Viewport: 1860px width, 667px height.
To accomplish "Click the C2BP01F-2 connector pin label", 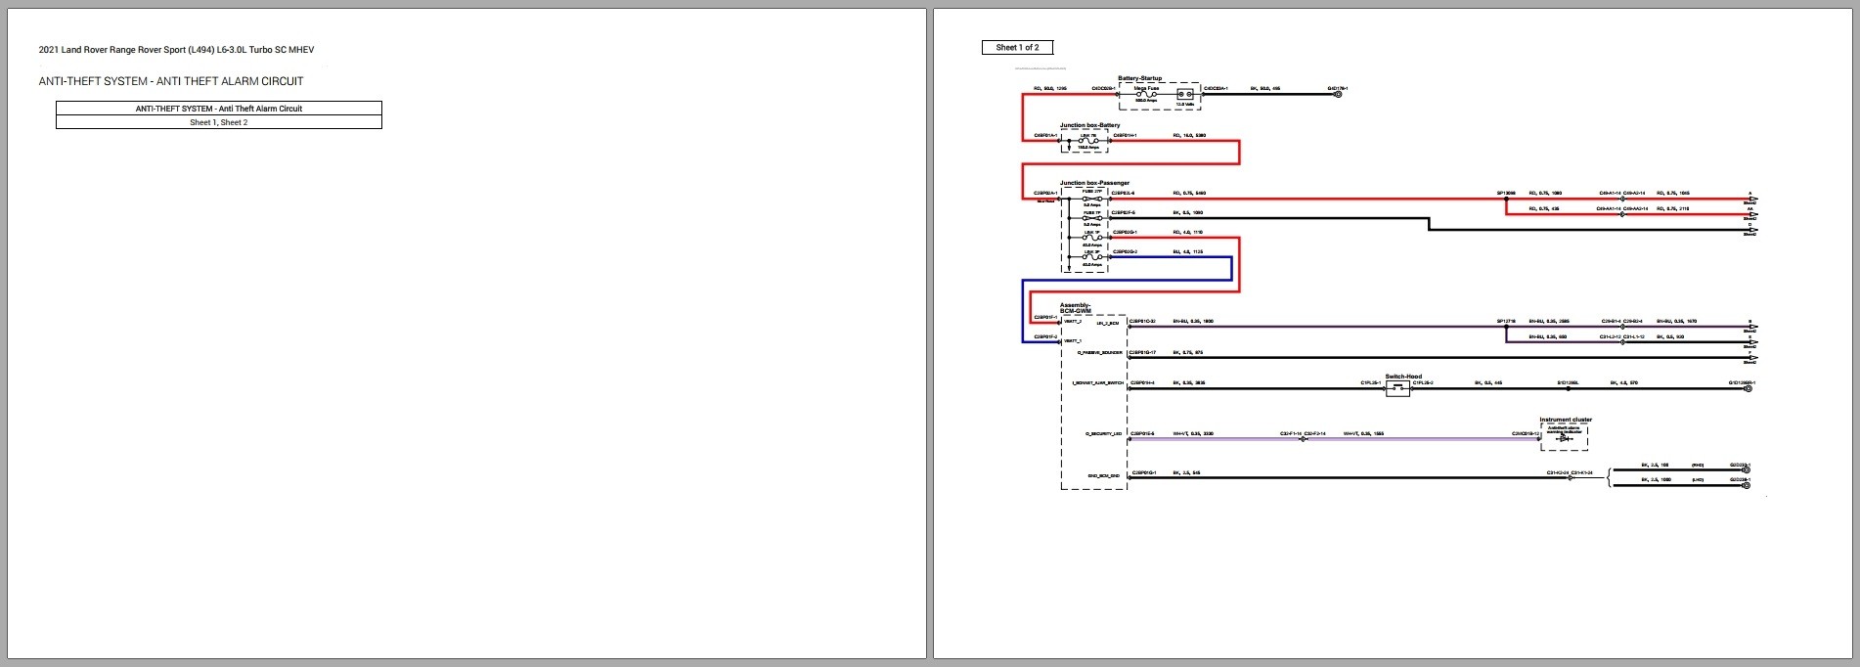I will (x=1045, y=336).
